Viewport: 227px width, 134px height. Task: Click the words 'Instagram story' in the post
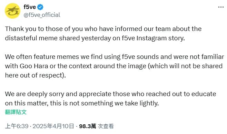[160, 38]
